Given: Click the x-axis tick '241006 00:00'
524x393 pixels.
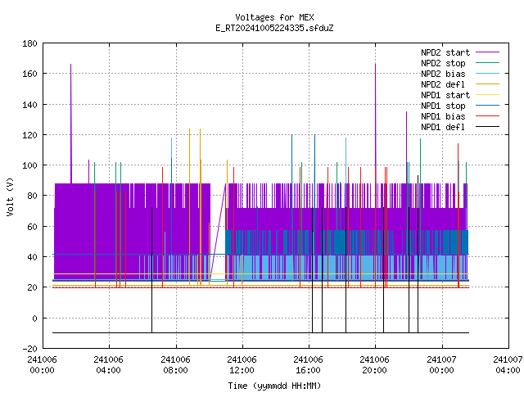Looking at the screenshot, I should [x=42, y=365].
